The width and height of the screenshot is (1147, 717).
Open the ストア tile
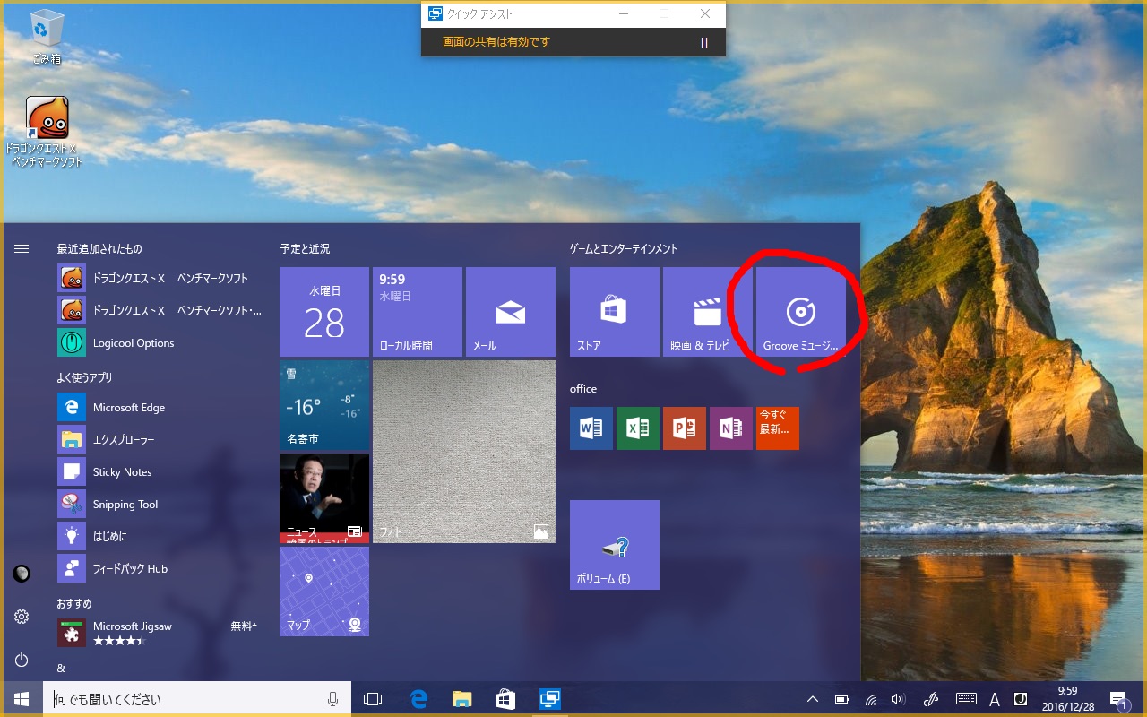[x=615, y=312]
